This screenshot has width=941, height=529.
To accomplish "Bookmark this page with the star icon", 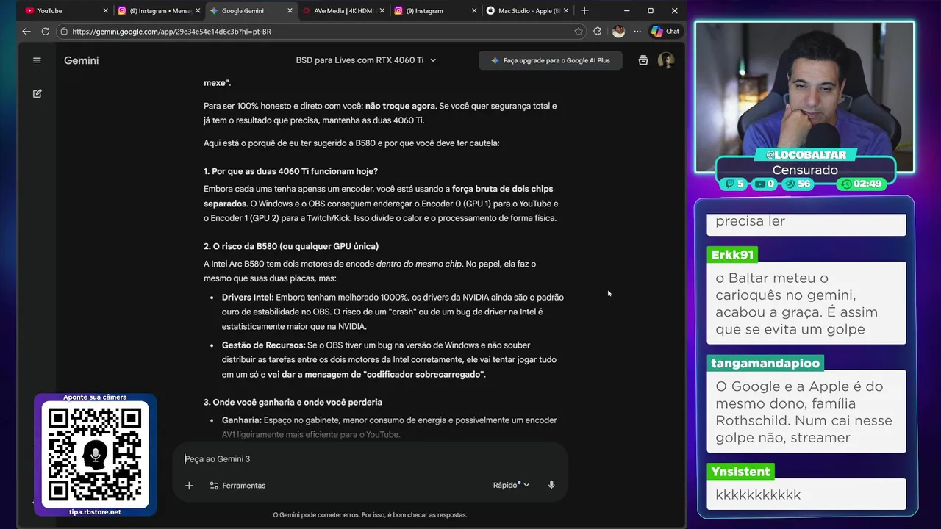I will click(x=579, y=32).
